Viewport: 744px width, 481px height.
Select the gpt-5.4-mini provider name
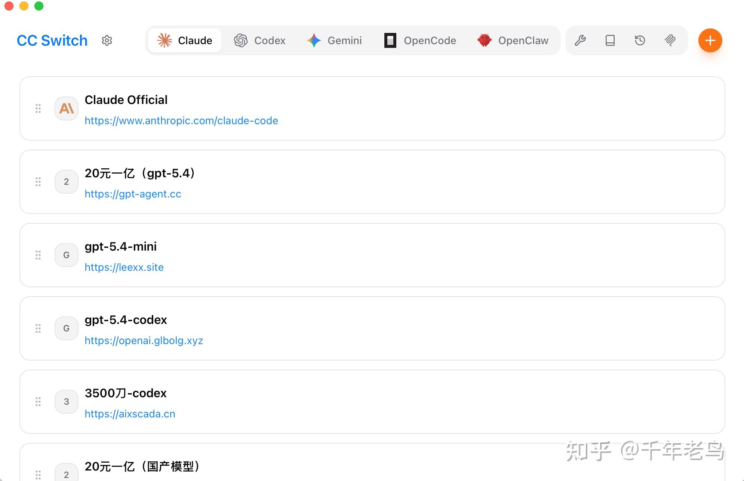coord(120,246)
